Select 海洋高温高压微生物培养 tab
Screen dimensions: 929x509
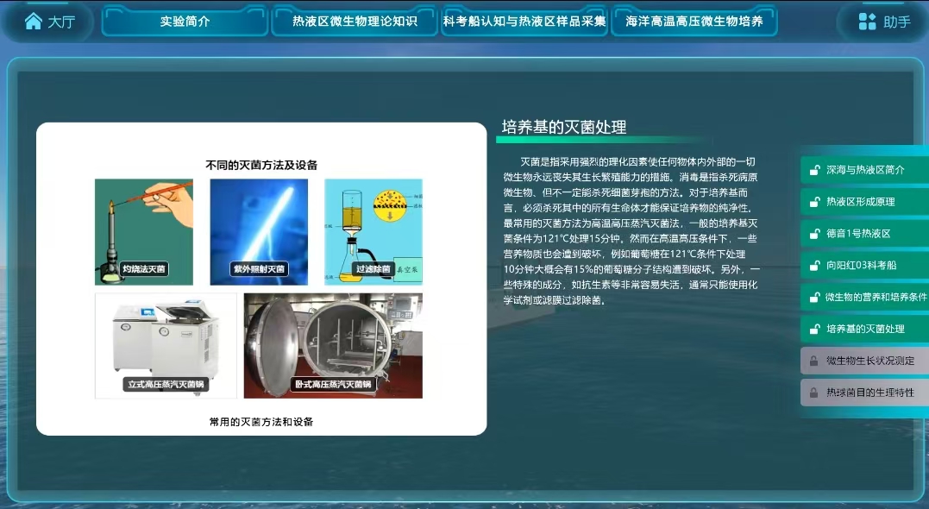point(694,22)
